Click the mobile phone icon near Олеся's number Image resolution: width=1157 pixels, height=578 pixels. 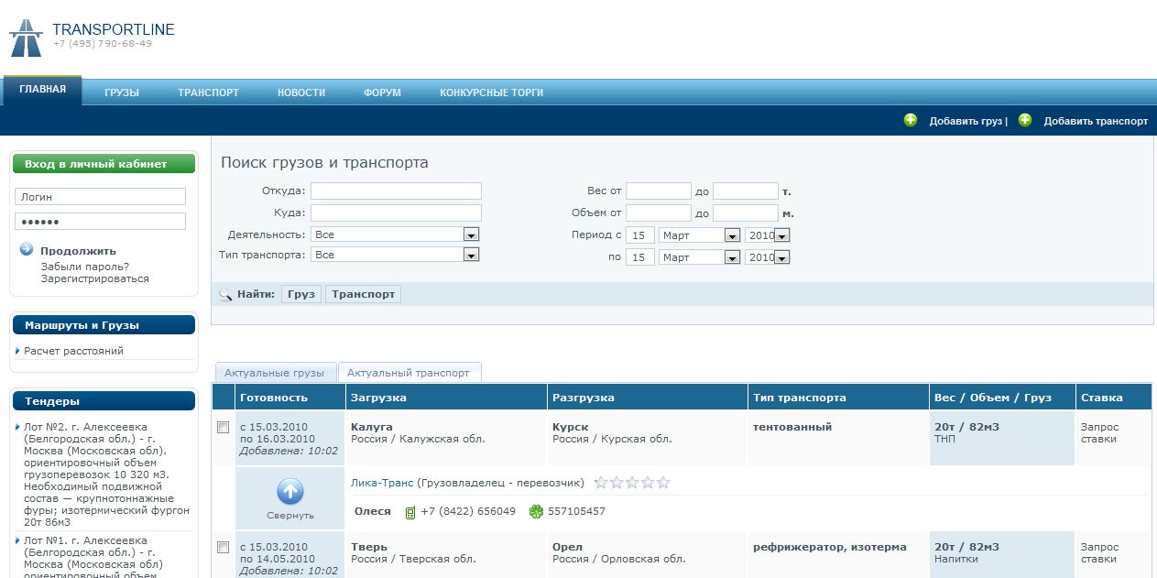[409, 512]
